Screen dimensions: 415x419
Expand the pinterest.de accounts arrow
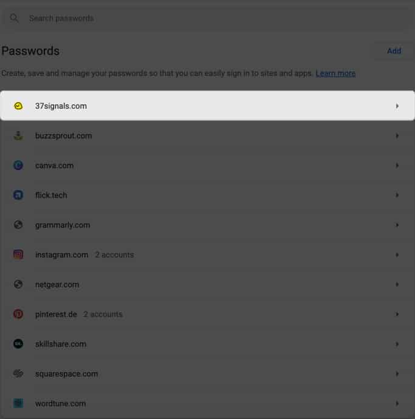(397, 315)
